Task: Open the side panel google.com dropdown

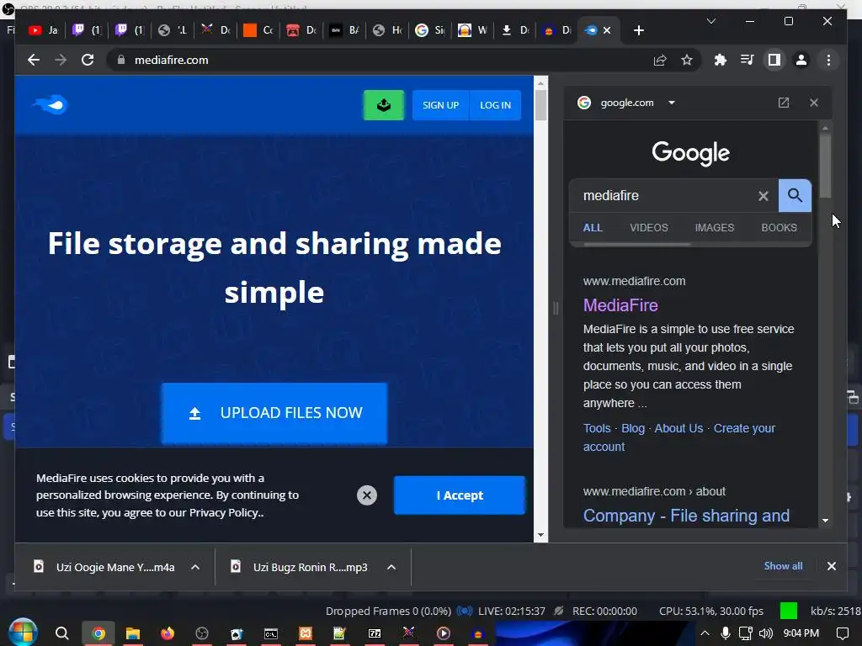Action: pyautogui.click(x=671, y=103)
